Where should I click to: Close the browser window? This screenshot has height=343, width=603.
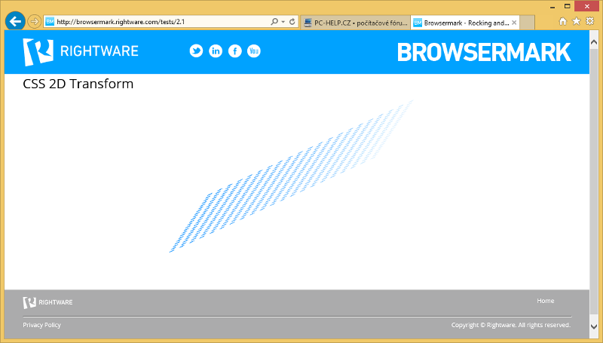coord(587,7)
